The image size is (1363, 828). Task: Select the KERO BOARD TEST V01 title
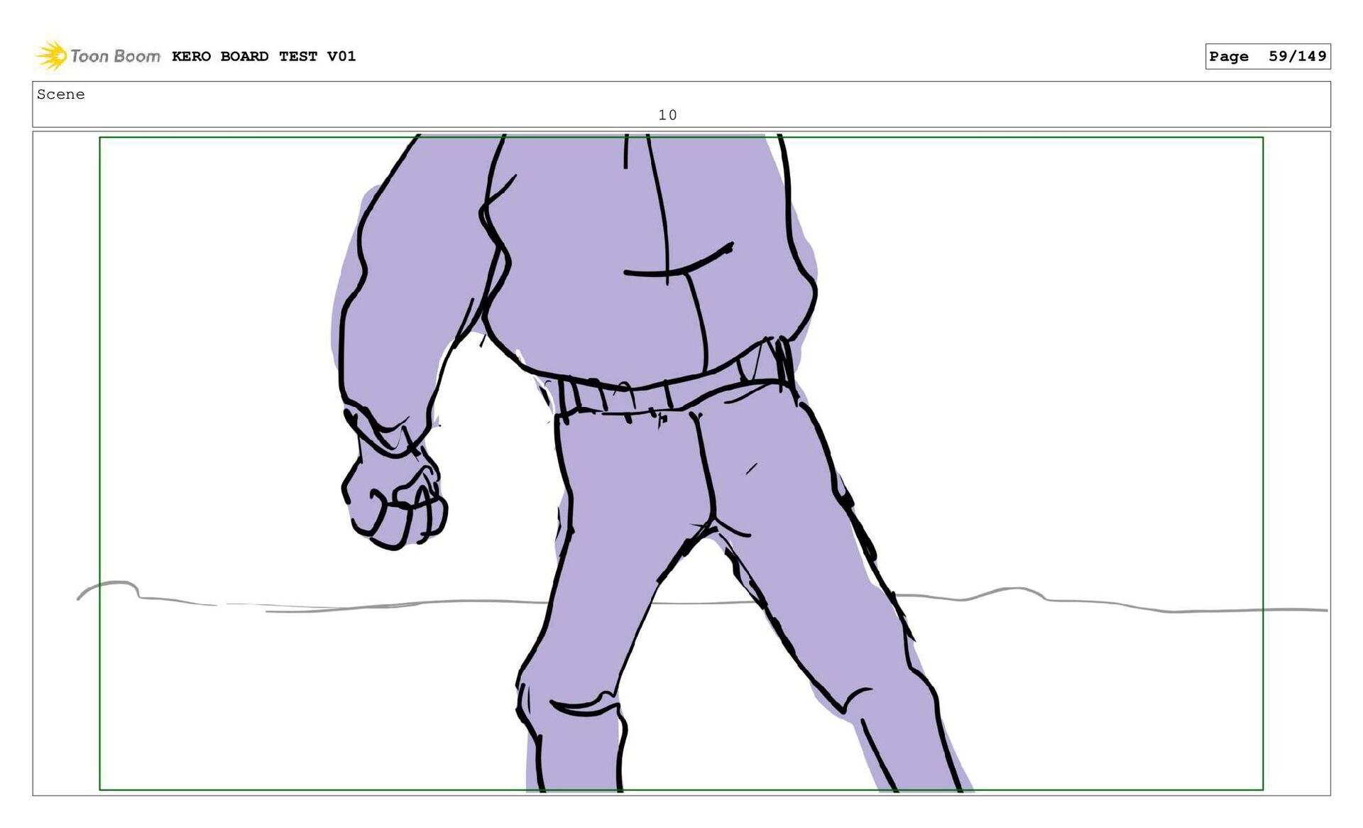tap(263, 56)
